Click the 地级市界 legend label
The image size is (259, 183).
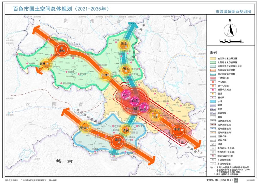click(x=222, y=113)
